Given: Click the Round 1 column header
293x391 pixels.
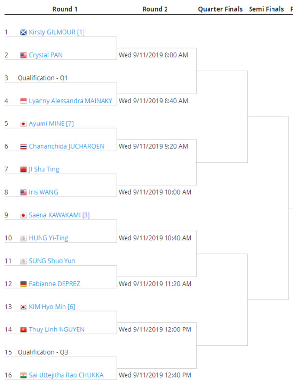Looking at the screenshot, I should tap(65, 9).
